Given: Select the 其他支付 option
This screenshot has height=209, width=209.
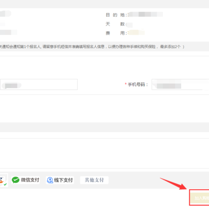Looking at the screenshot, I should [x=94, y=180].
